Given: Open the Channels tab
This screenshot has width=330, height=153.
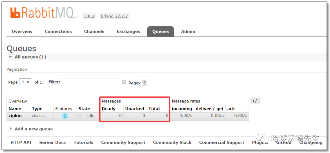Looking at the screenshot, I should click(94, 32).
